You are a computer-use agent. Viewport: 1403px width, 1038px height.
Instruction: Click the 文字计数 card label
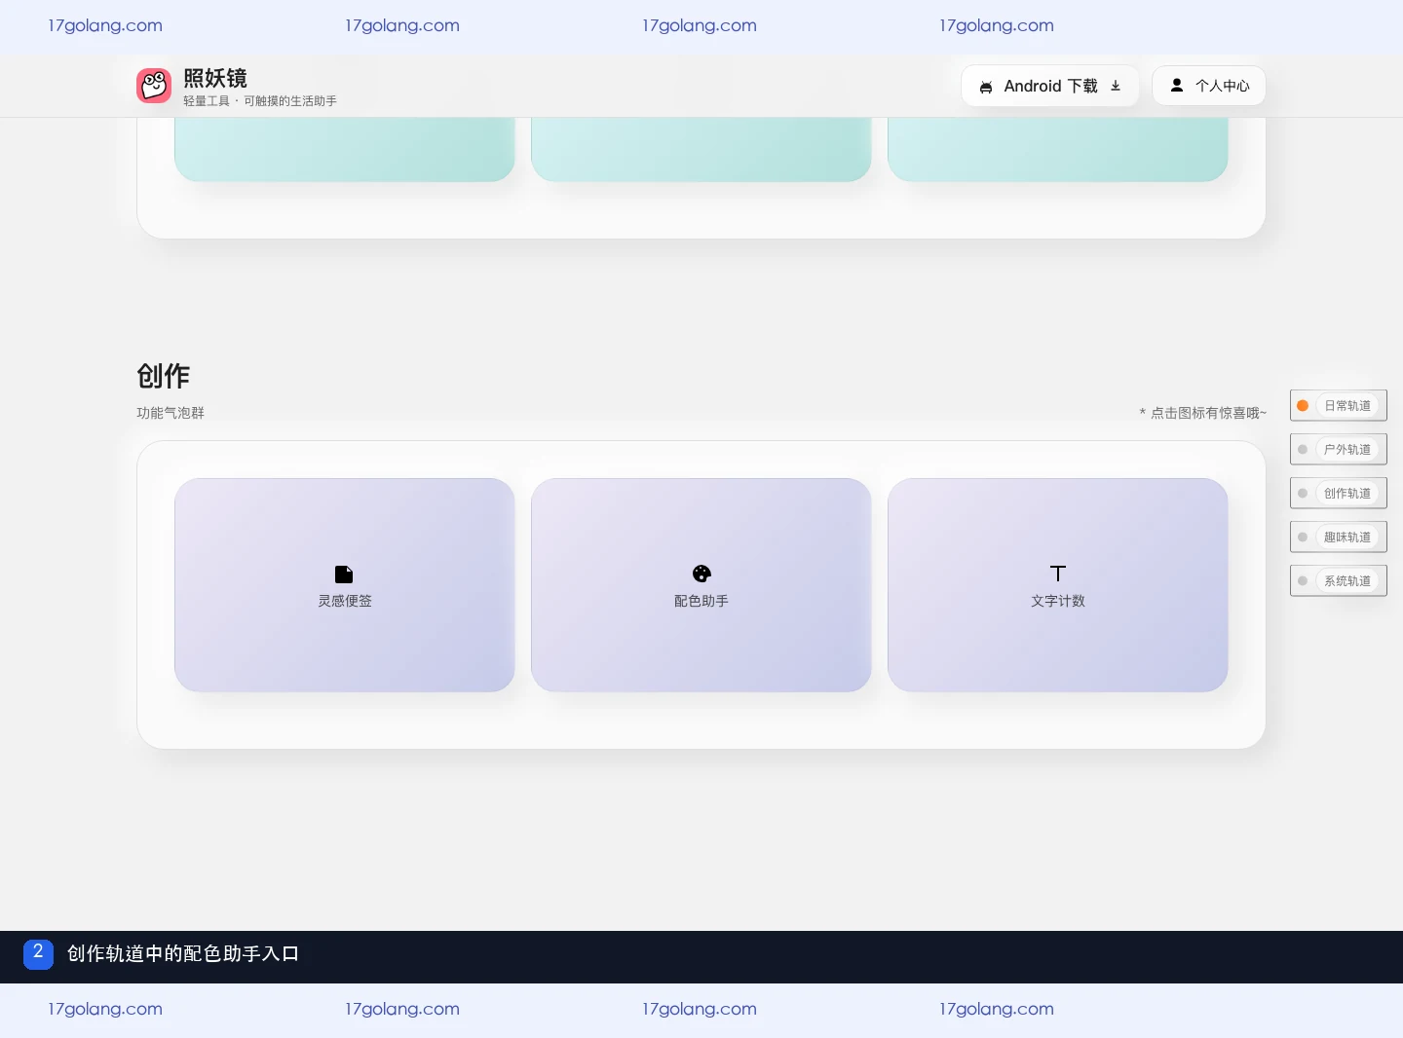pos(1058,601)
